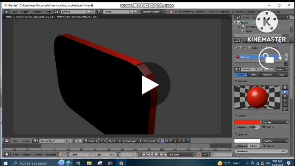
Task: Open the outliner editor type selector
Action: (x=237, y=17)
